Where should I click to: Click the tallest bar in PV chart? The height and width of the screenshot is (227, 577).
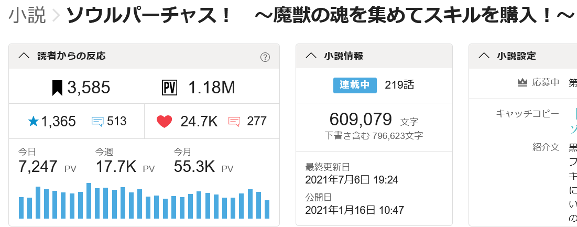[x=89, y=201]
